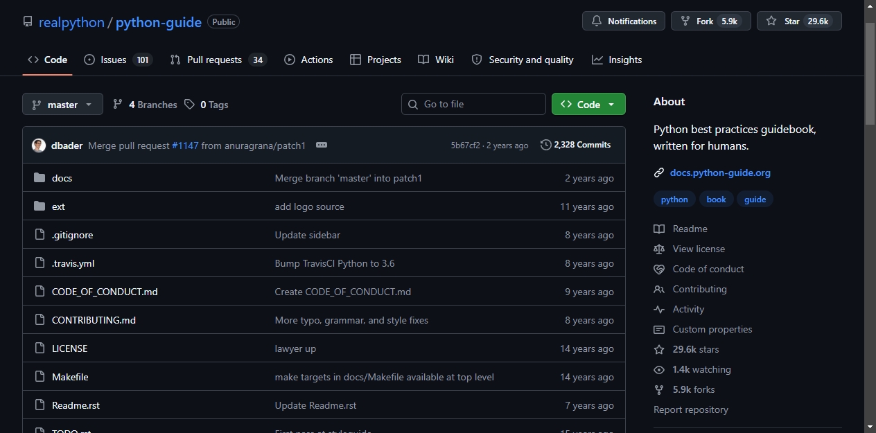Click the Readme.rst file icon

(40, 405)
